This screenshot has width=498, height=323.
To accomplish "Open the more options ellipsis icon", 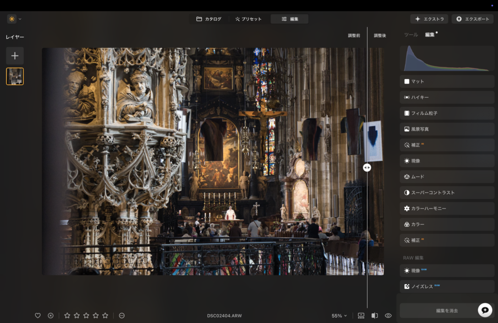I will (122, 315).
